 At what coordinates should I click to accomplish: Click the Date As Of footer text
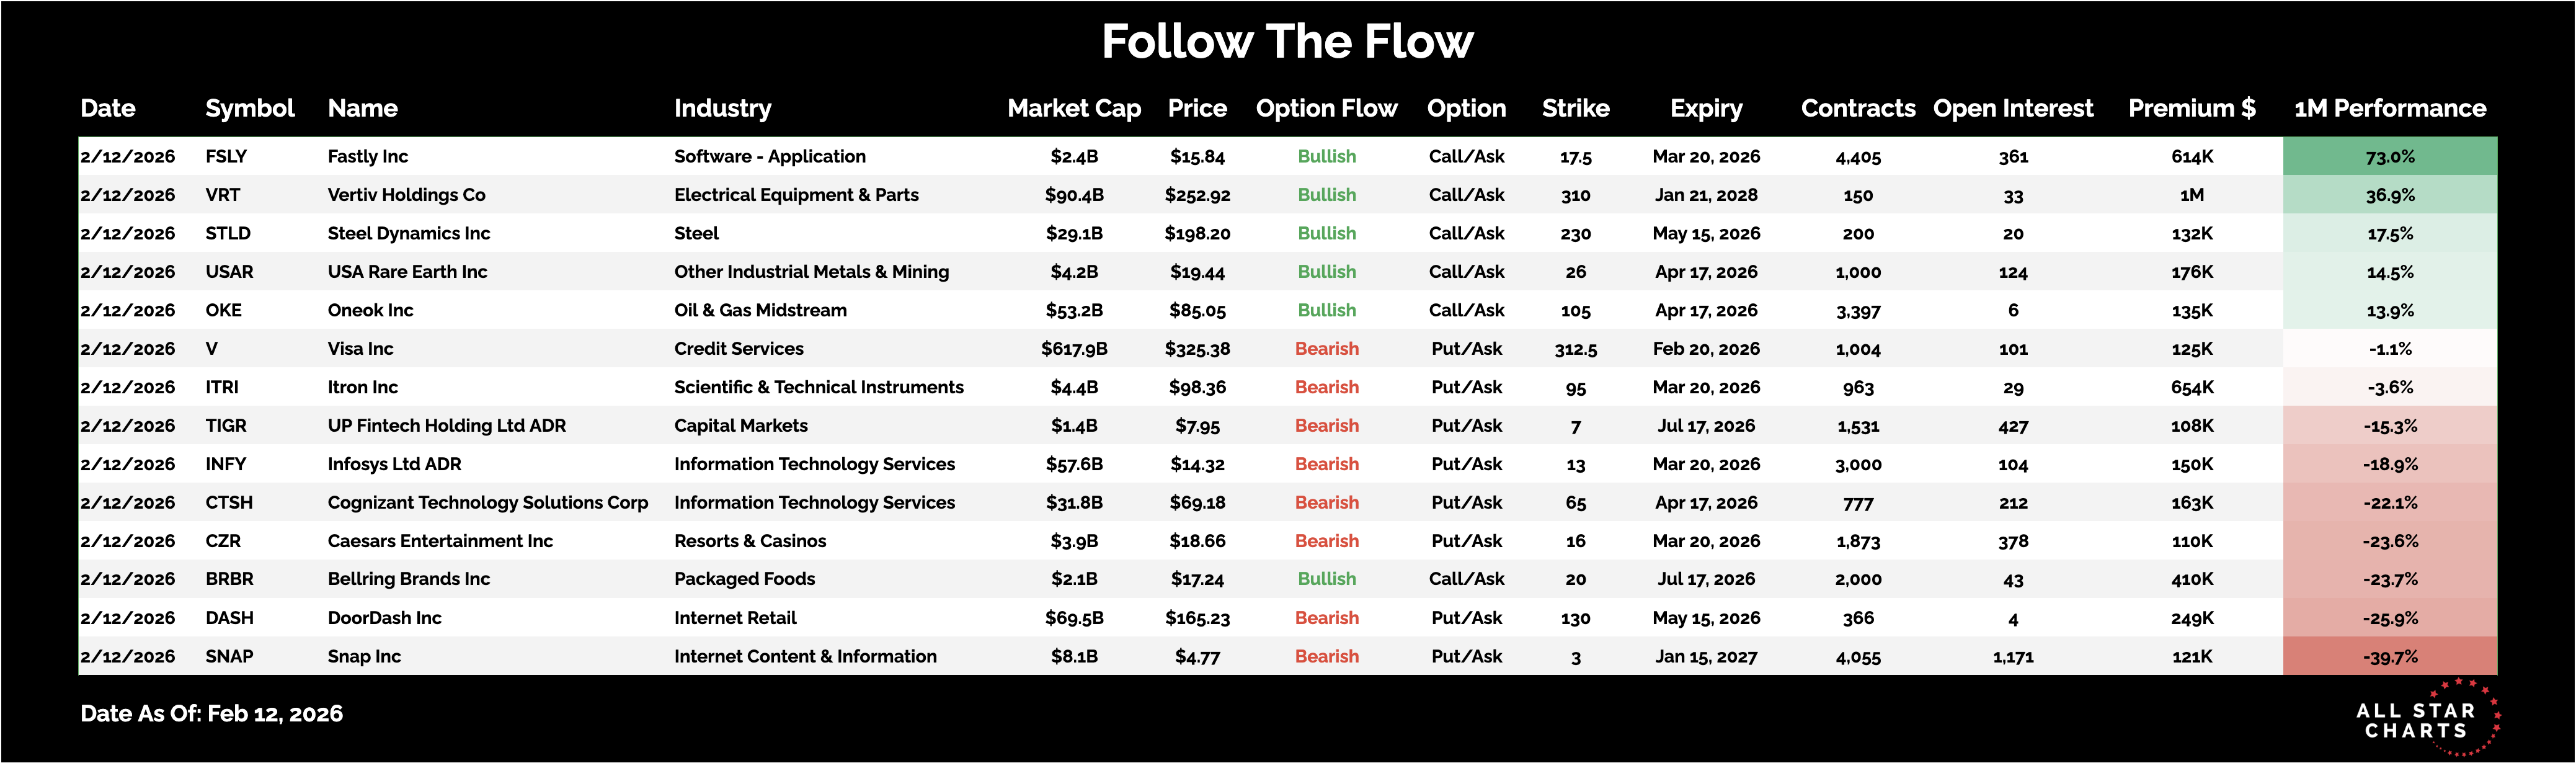[x=211, y=713]
